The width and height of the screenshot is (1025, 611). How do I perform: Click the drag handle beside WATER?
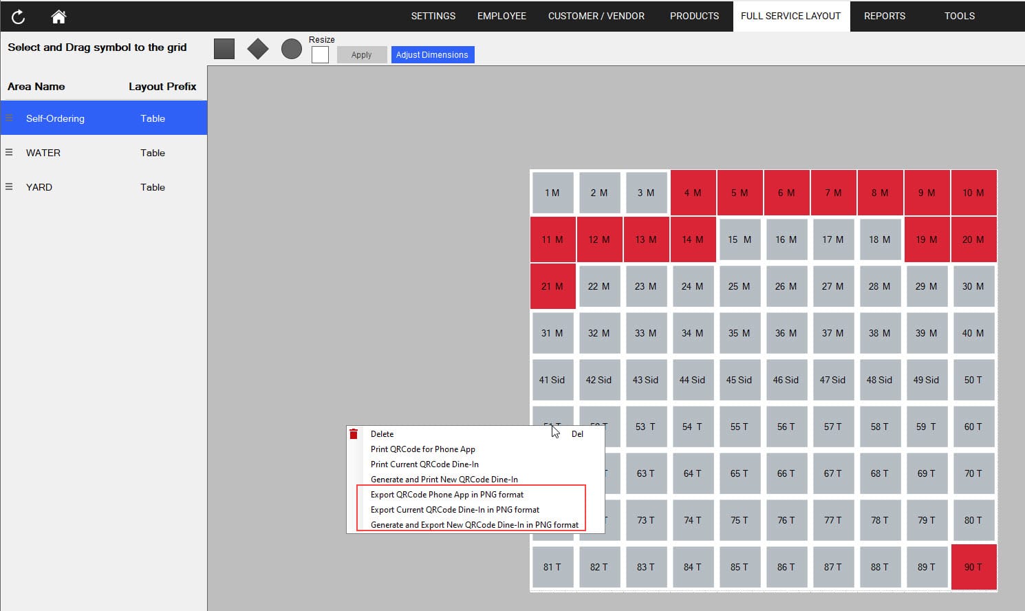pos(9,153)
